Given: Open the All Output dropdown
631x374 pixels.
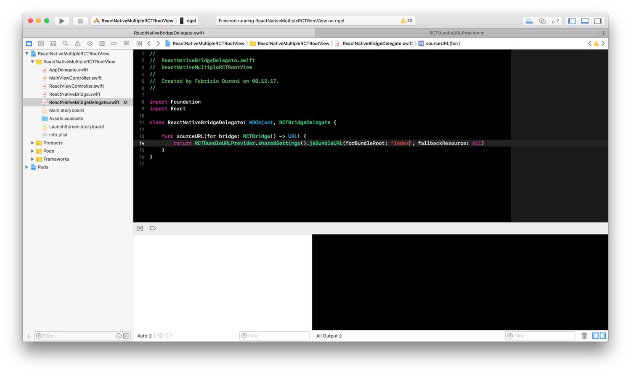Looking at the screenshot, I should 329,336.
